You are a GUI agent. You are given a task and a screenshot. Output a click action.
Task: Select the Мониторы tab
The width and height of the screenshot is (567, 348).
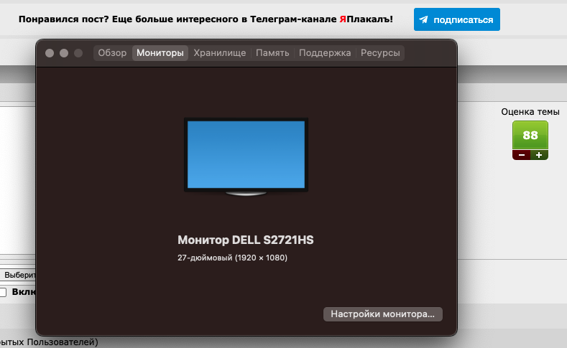(160, 53)
